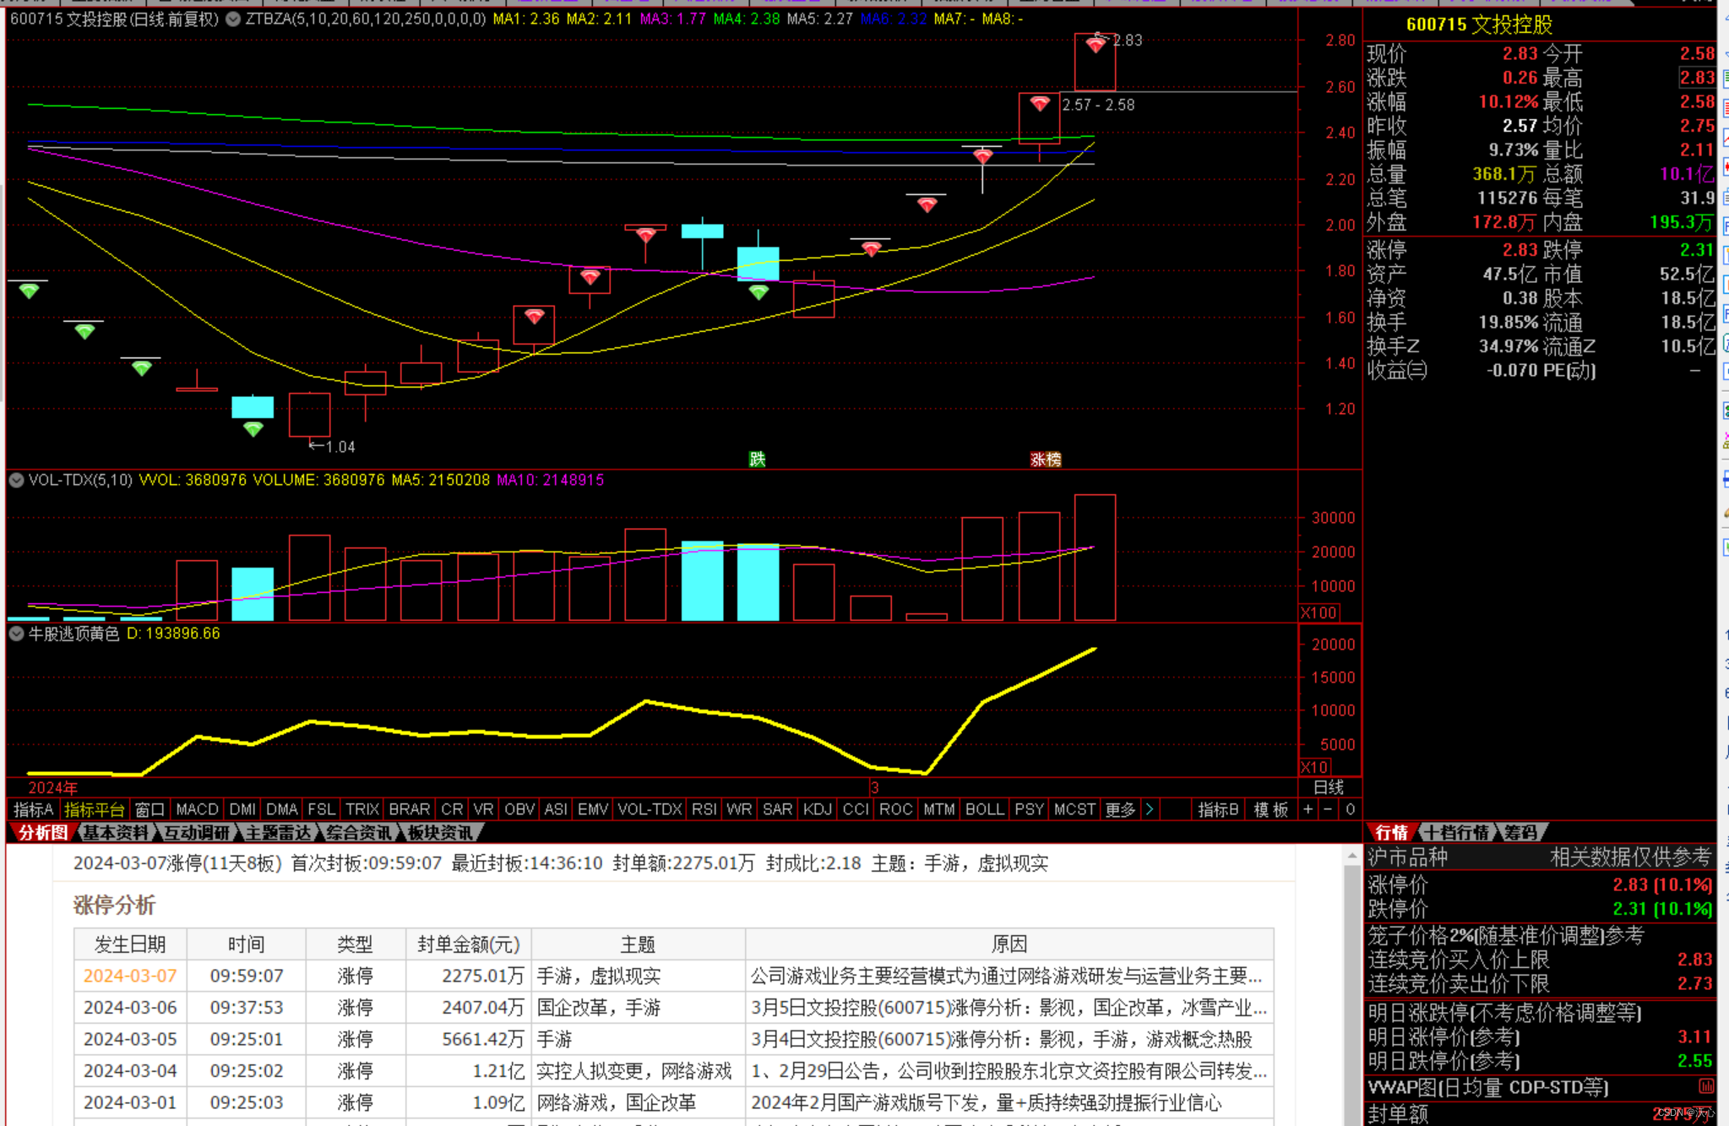
Task: Open the 综合资讯 tab
Action: pos(359,832)
